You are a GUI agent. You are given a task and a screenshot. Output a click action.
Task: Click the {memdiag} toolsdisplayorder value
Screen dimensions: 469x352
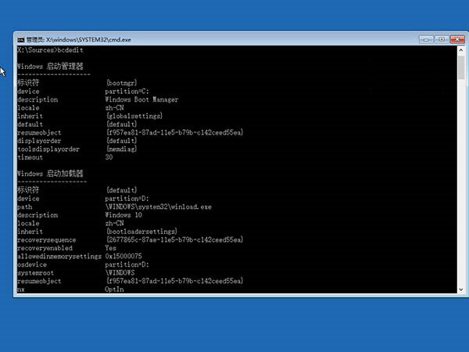click(x=121, y=149)
